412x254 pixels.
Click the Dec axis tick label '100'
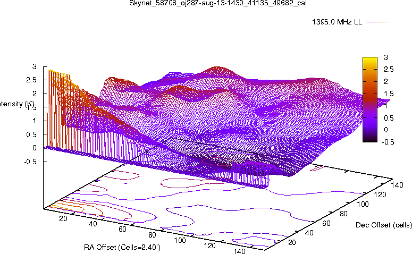pyautogui.click(x=363, y=204)
